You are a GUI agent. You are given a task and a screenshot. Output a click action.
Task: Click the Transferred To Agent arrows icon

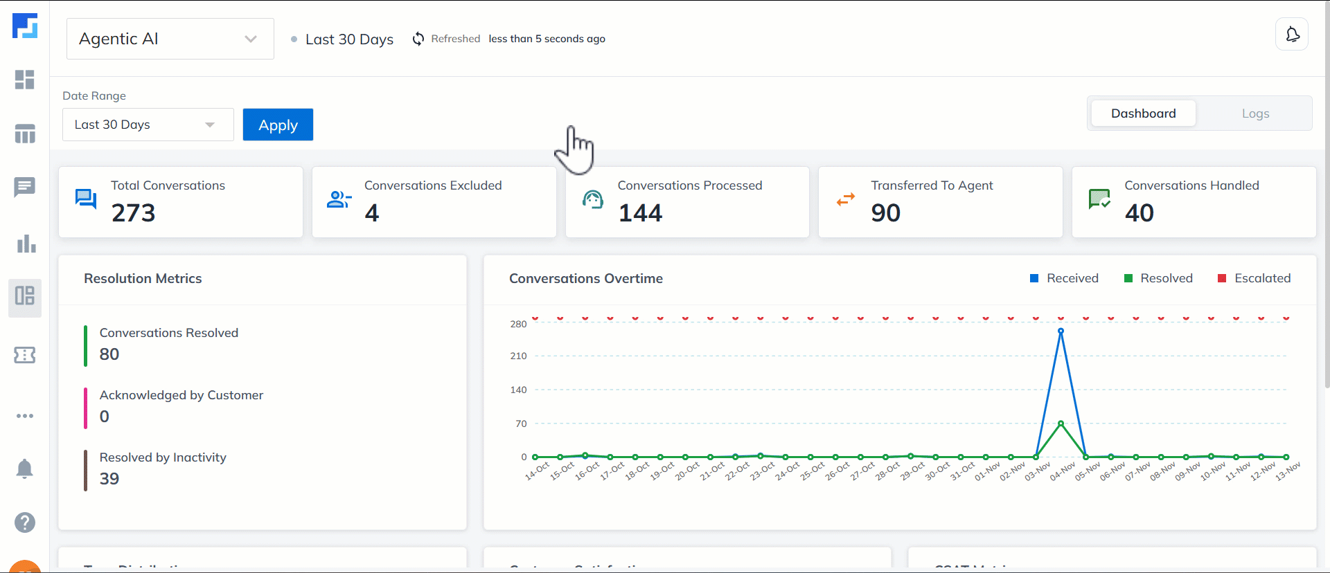[x=846, y=199]
